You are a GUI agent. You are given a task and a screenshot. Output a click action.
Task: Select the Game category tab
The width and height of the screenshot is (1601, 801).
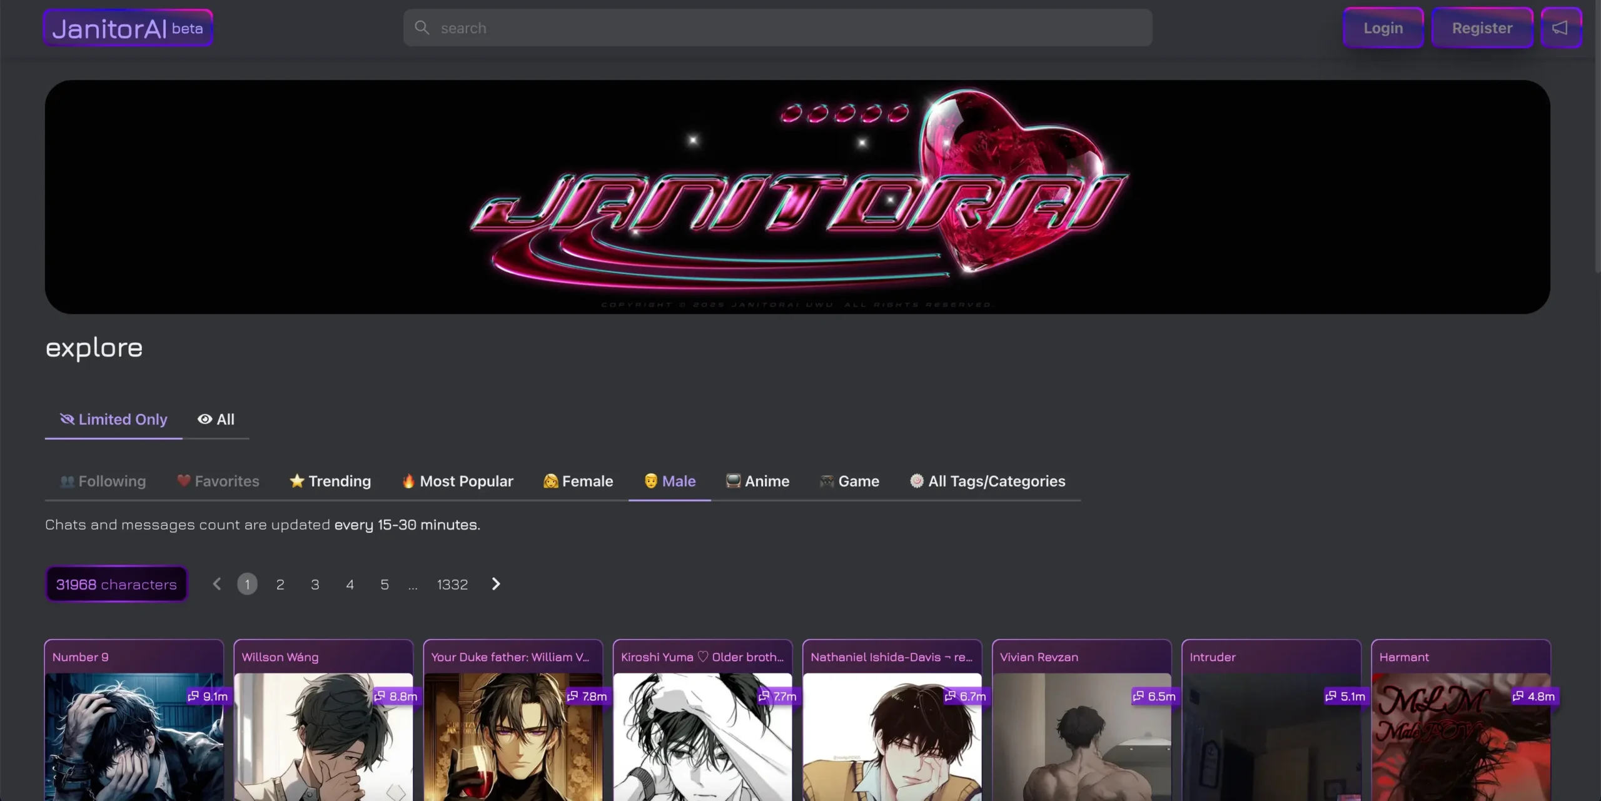coord(849,481)
